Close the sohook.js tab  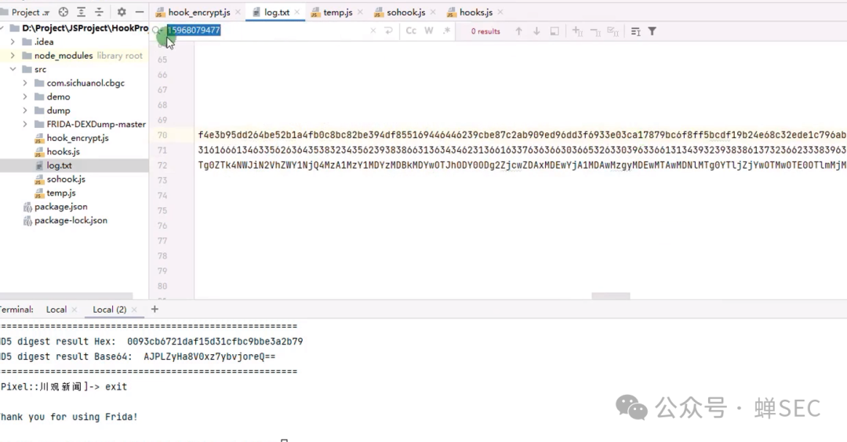(x=433, y=12)
